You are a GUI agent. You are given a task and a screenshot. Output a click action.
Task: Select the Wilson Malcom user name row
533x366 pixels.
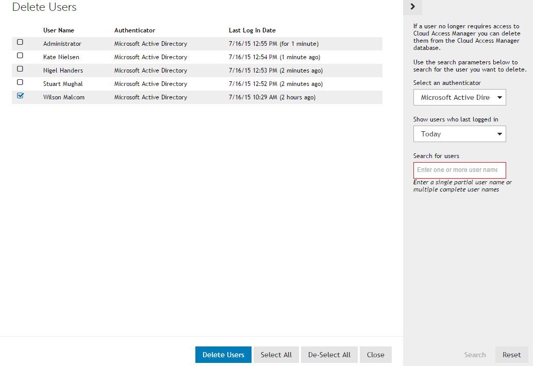coord(64,97)
